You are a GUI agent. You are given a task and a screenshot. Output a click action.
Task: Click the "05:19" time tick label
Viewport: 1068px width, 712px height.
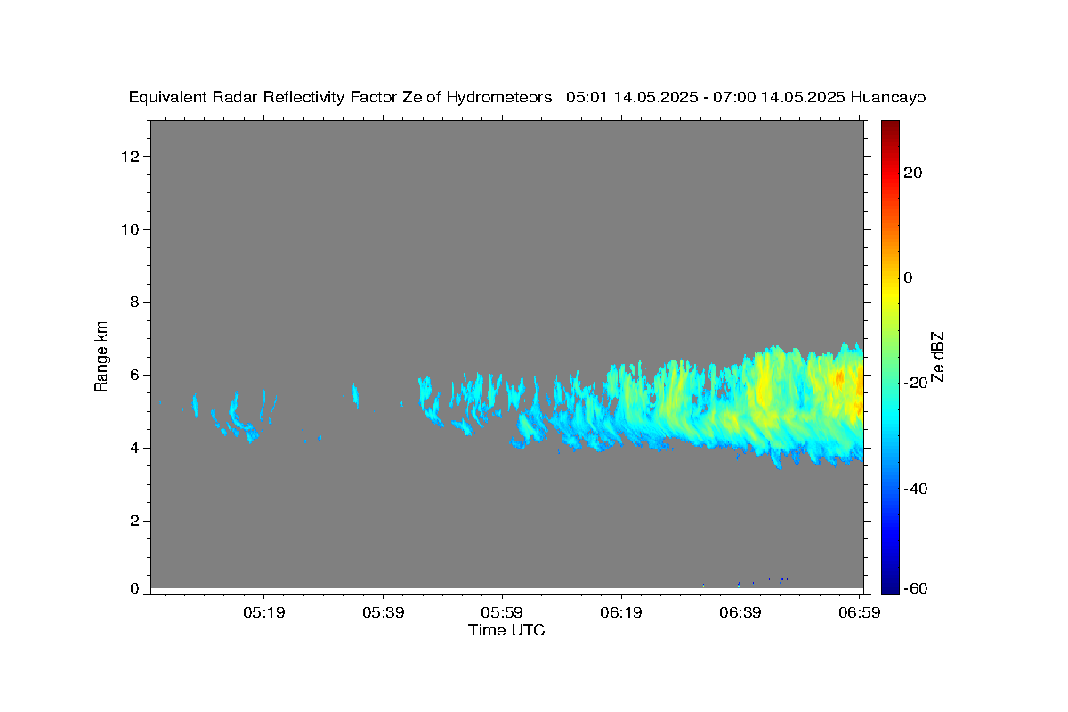263,613
